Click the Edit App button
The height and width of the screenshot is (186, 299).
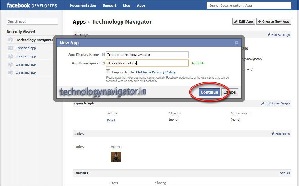244,21
